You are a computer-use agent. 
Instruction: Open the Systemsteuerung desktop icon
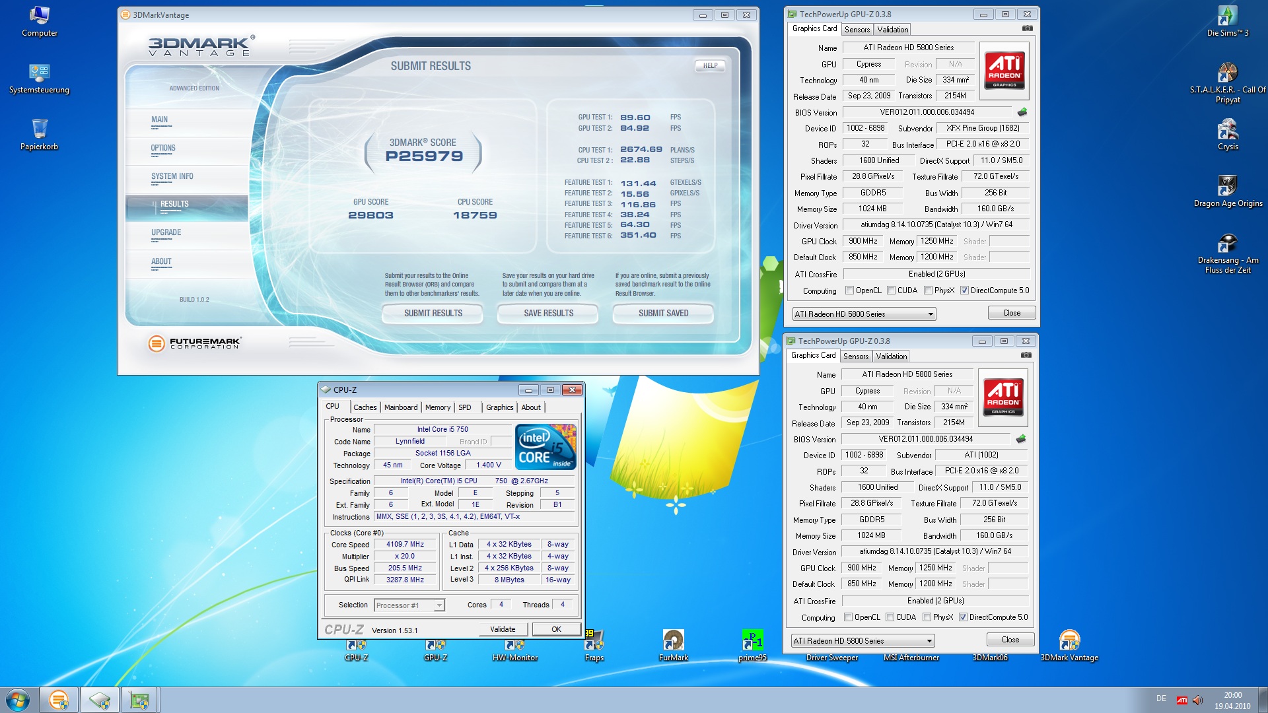click(40, 79)
